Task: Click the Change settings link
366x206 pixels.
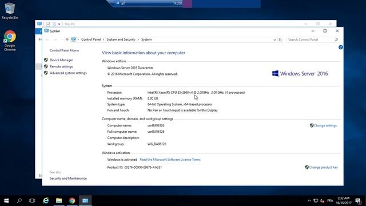Action: [x=325, y=126]
